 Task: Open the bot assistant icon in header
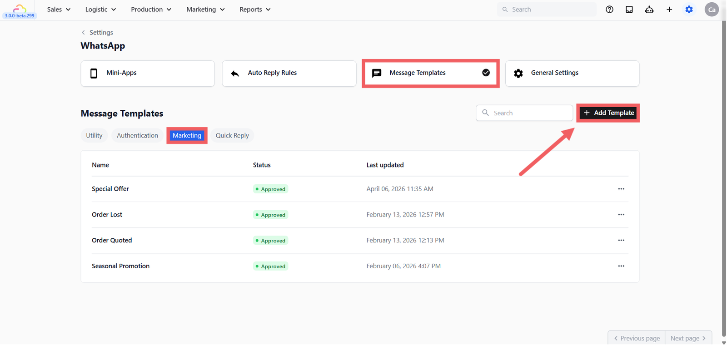(x=649, y=10)
